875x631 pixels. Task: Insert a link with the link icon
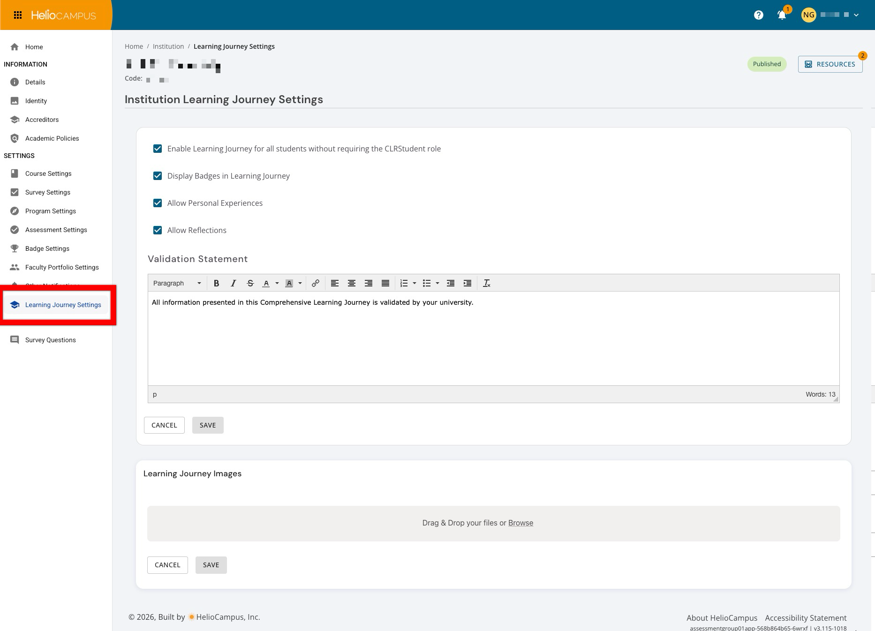coord(316,283)
